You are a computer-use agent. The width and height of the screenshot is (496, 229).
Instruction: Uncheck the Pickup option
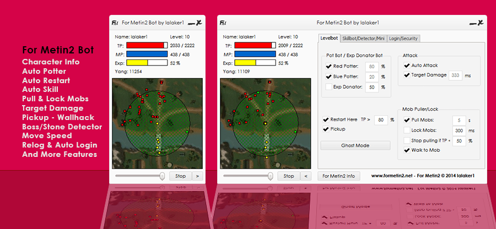326,129
